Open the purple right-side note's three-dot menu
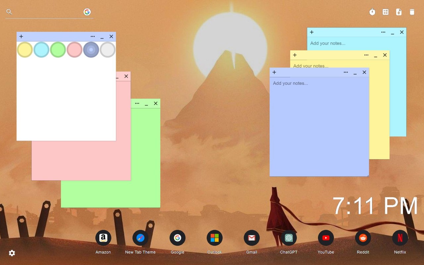Viewport: 424px width, 265px height. click(x=346, y=72)
